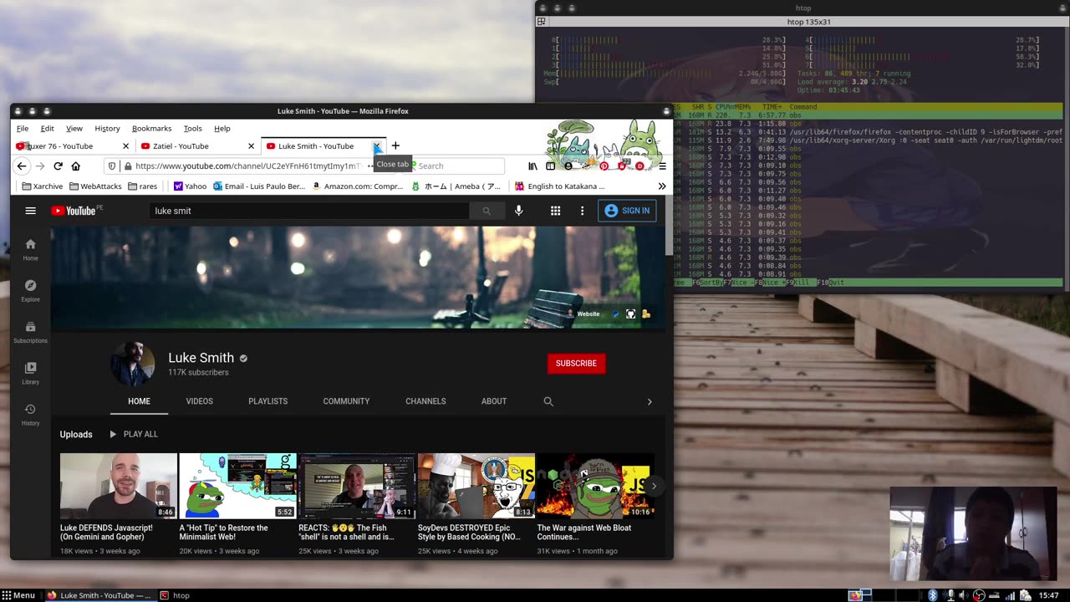Open the channel VIDEOS tab
This screenshot has height=602, width=1070.
point(199,401)
